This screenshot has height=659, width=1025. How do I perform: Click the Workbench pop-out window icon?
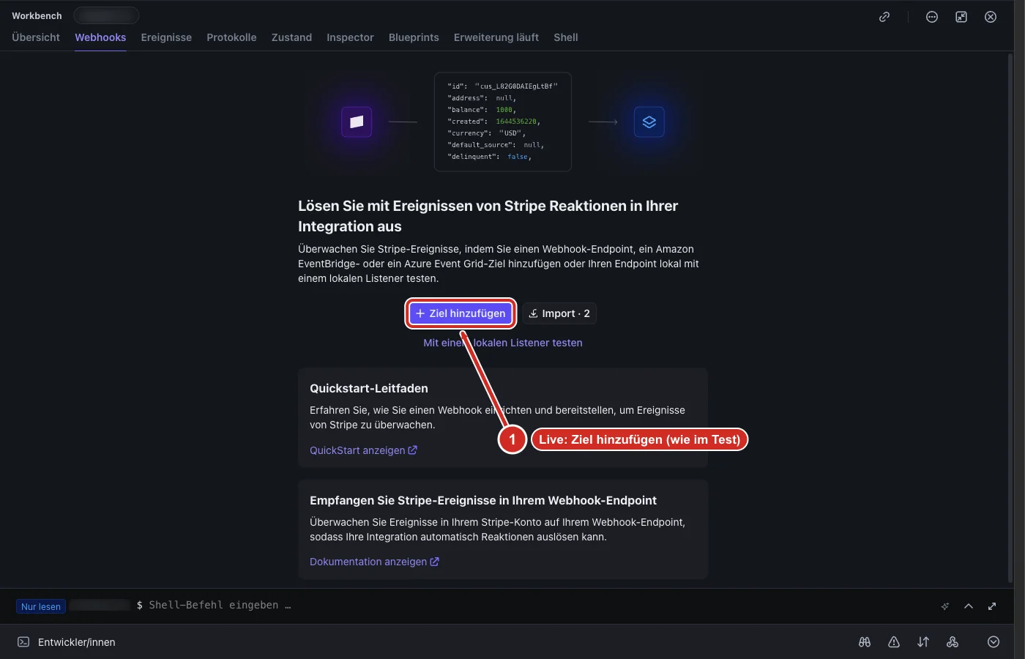coord(961,17)
